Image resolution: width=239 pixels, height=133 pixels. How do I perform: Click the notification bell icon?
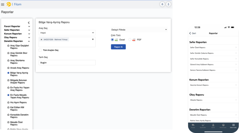click(162, 4)
